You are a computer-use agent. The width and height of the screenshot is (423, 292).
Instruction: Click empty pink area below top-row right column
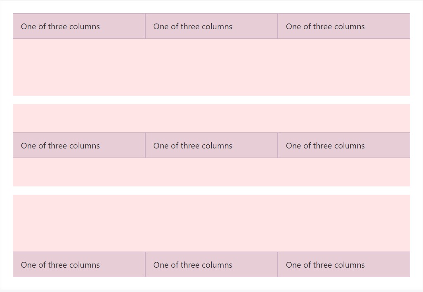(344, 67)
